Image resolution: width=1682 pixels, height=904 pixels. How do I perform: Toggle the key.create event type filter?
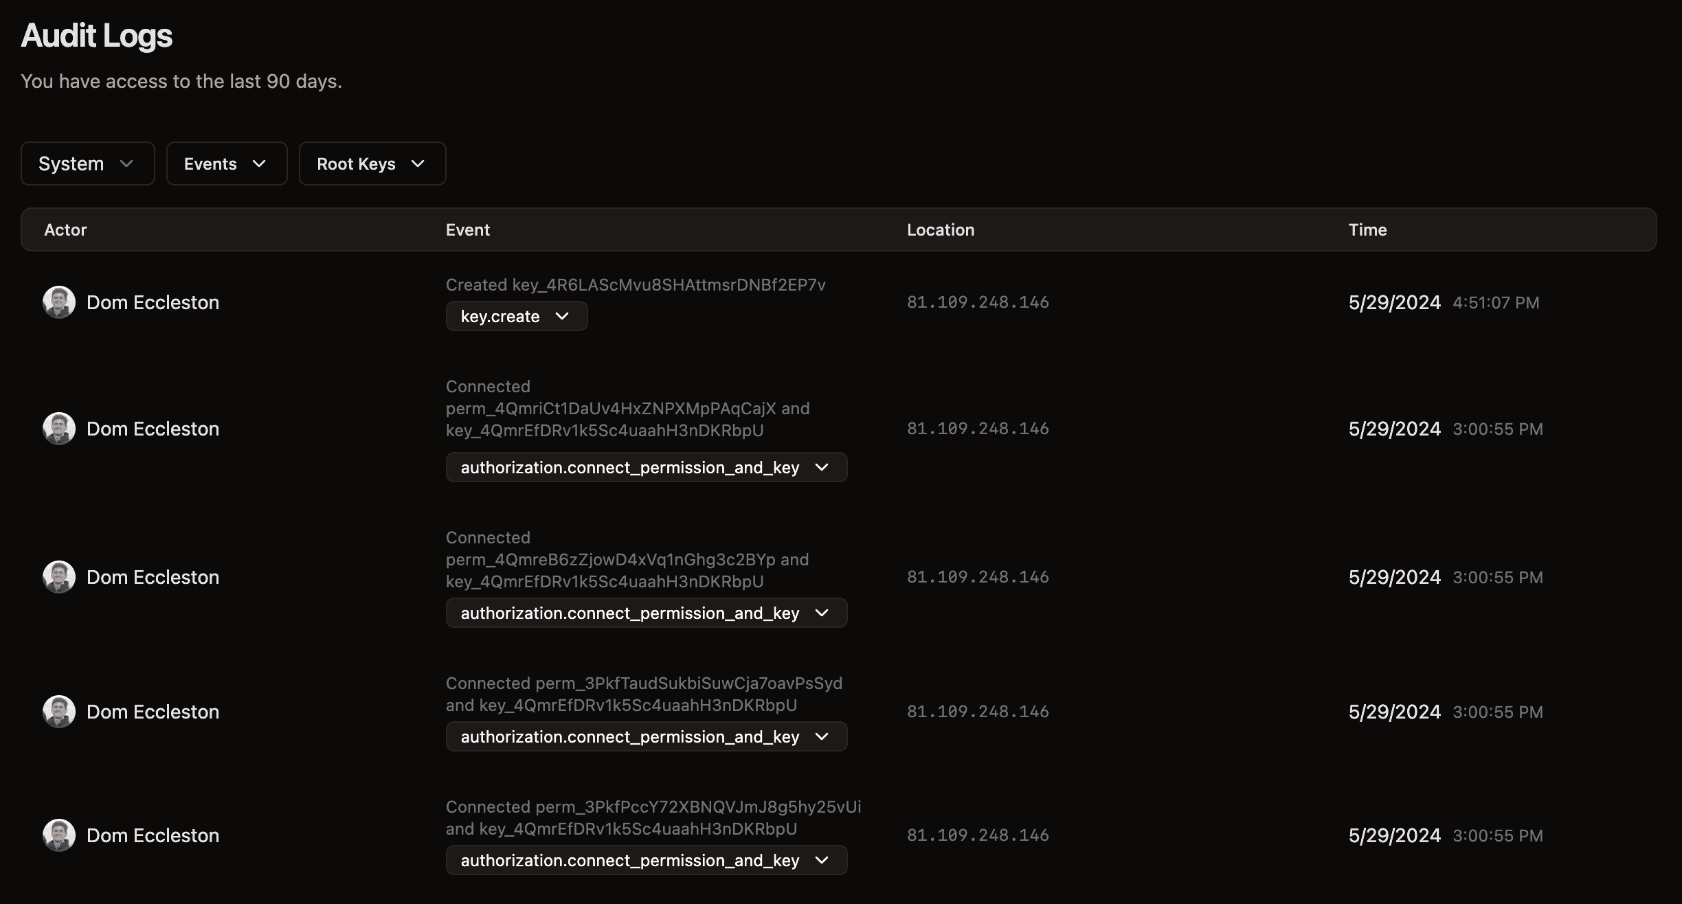click(x=515, y=315)
